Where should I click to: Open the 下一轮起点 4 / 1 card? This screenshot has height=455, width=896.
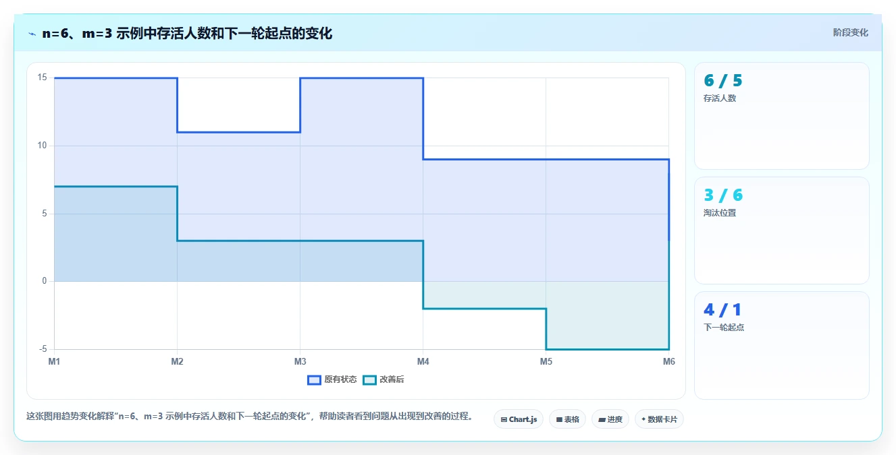coord(781,345)
